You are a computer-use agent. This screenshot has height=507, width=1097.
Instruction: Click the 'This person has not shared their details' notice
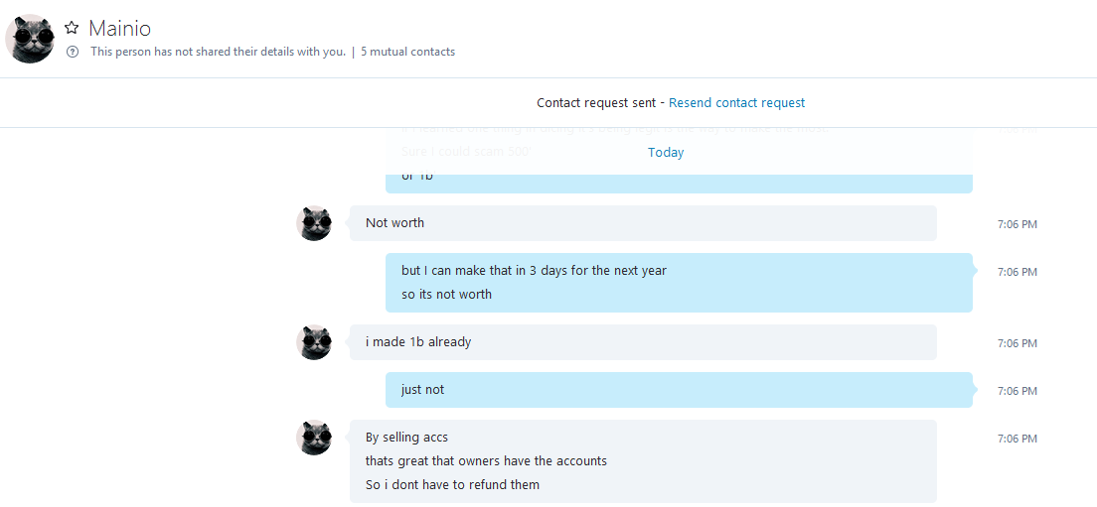click(x=218, y=52)
